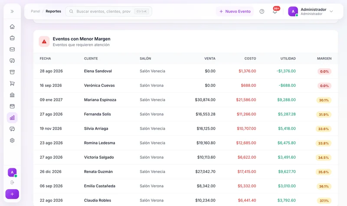This screenshot has height=206, width=347.
Task: Click date 19 nov 2026
Action: click(51, 128)
